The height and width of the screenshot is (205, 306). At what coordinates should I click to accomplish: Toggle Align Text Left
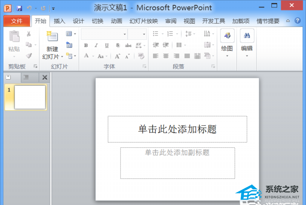[156, 56]
